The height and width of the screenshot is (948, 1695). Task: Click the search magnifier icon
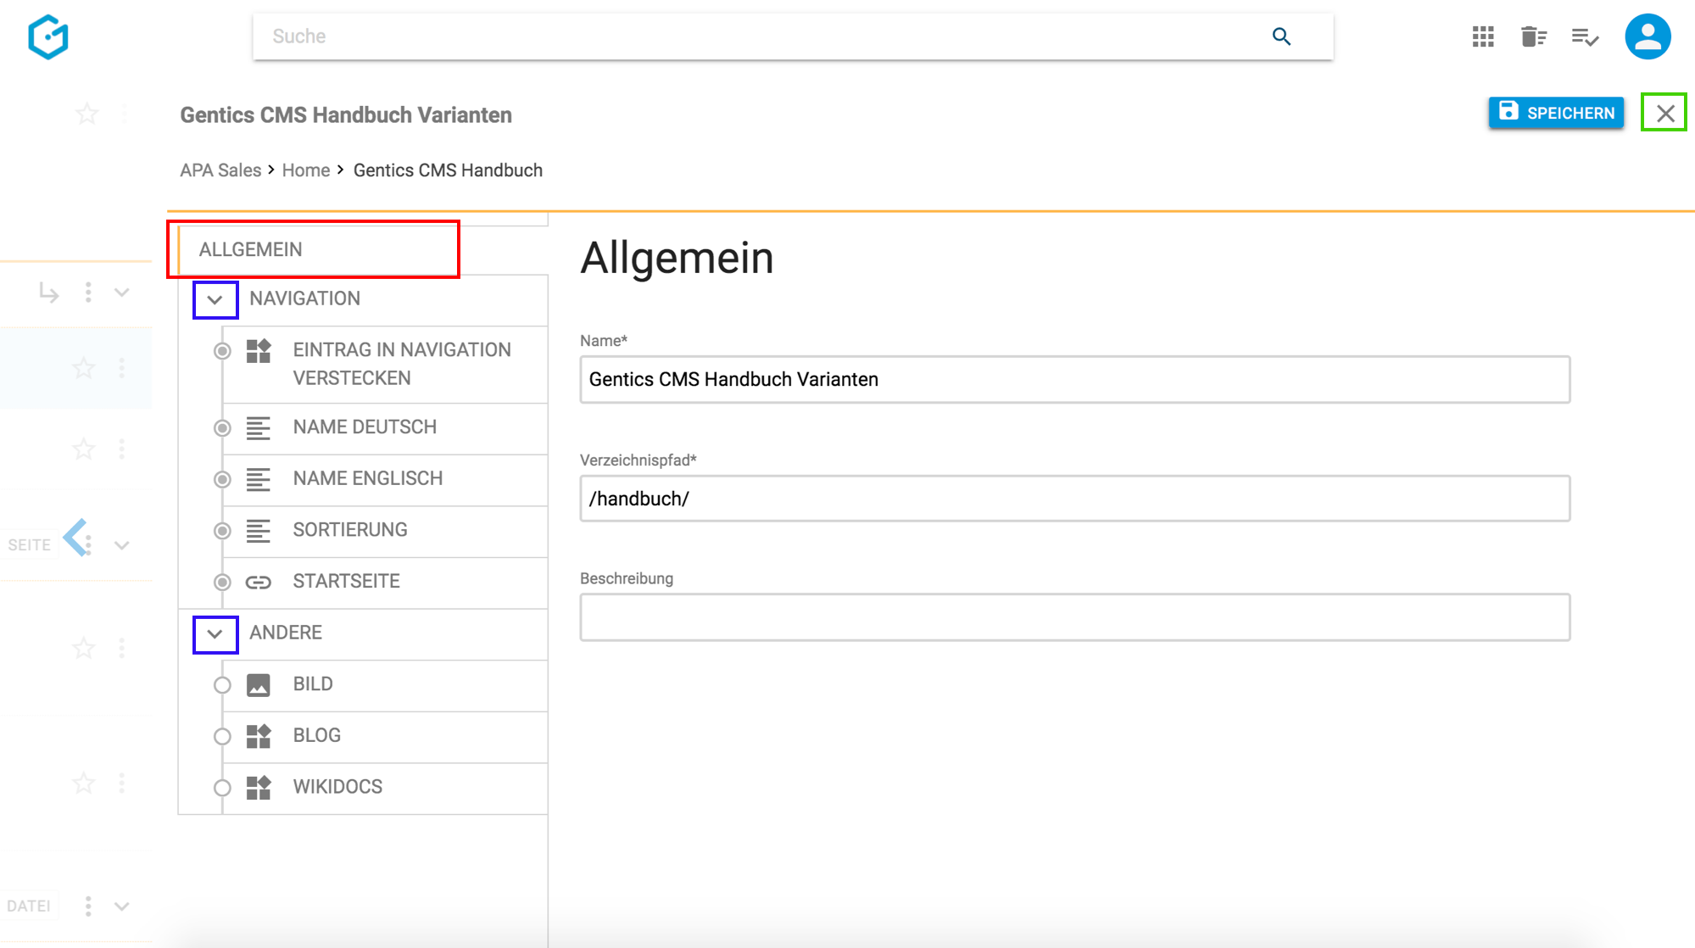point(1281,36)
